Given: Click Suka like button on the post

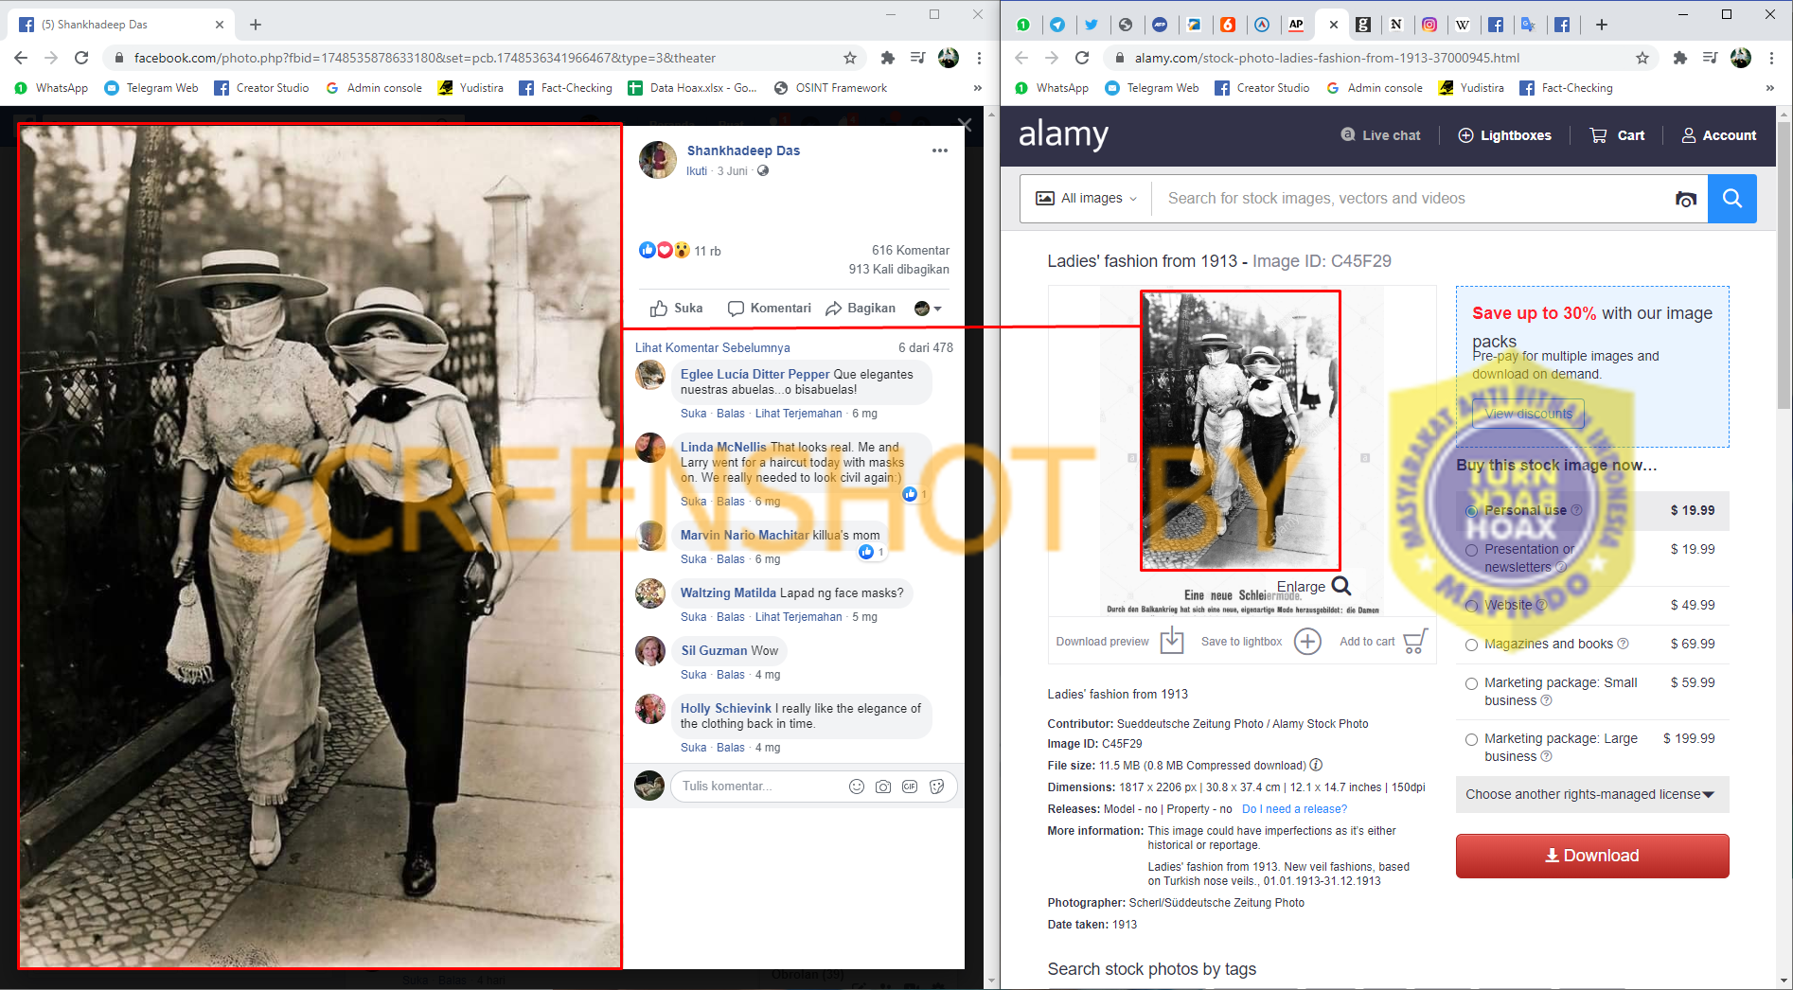Looking at the screenshot, I should (676, 309).
